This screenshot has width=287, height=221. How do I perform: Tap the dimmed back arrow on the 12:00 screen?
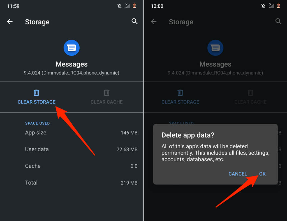click(x=154, y=22)
